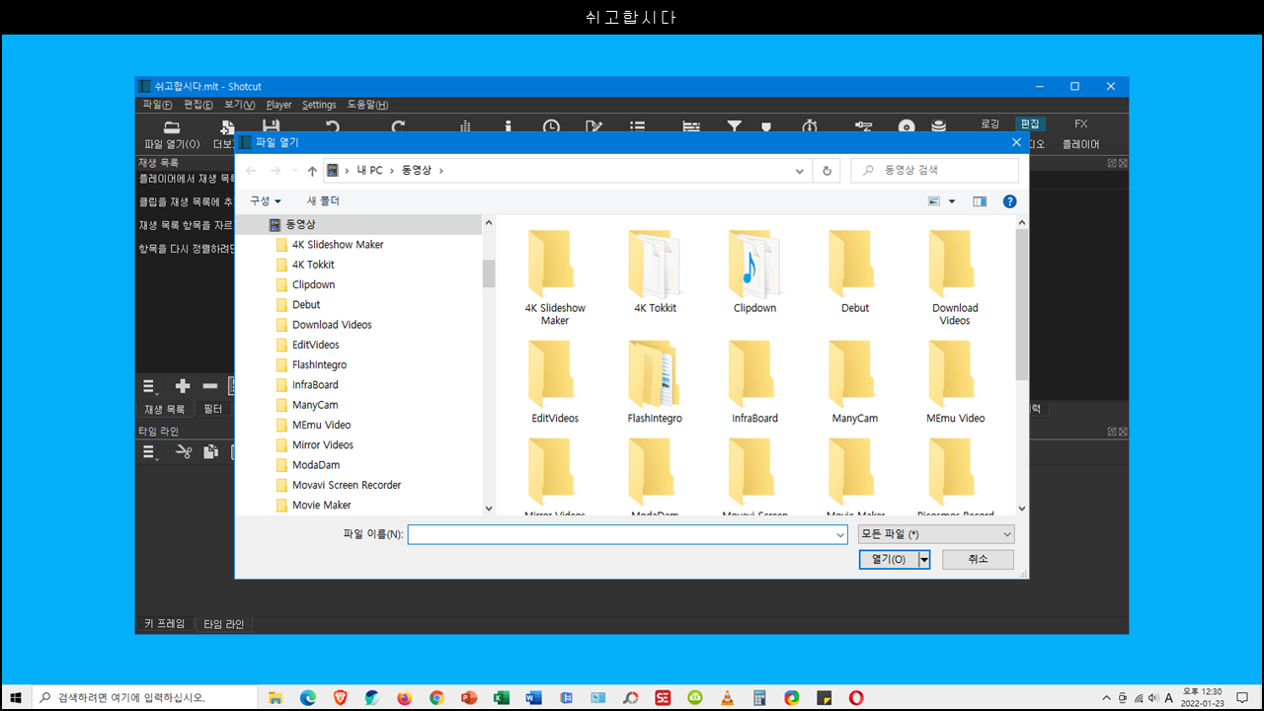The height and width of the screenshot is (711, 1264).
Task: Click 새 폴더 new folder button
Action: pyautogui.click(x=323, y=200)
